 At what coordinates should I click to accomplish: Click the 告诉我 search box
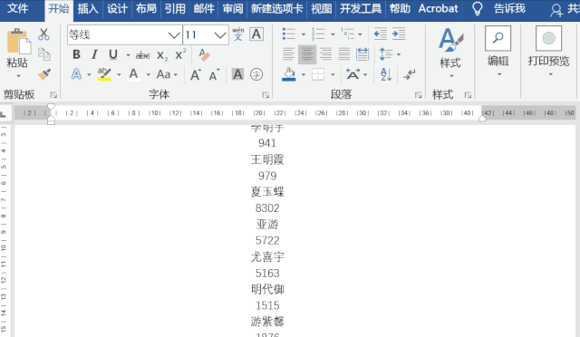pos(509,8)
